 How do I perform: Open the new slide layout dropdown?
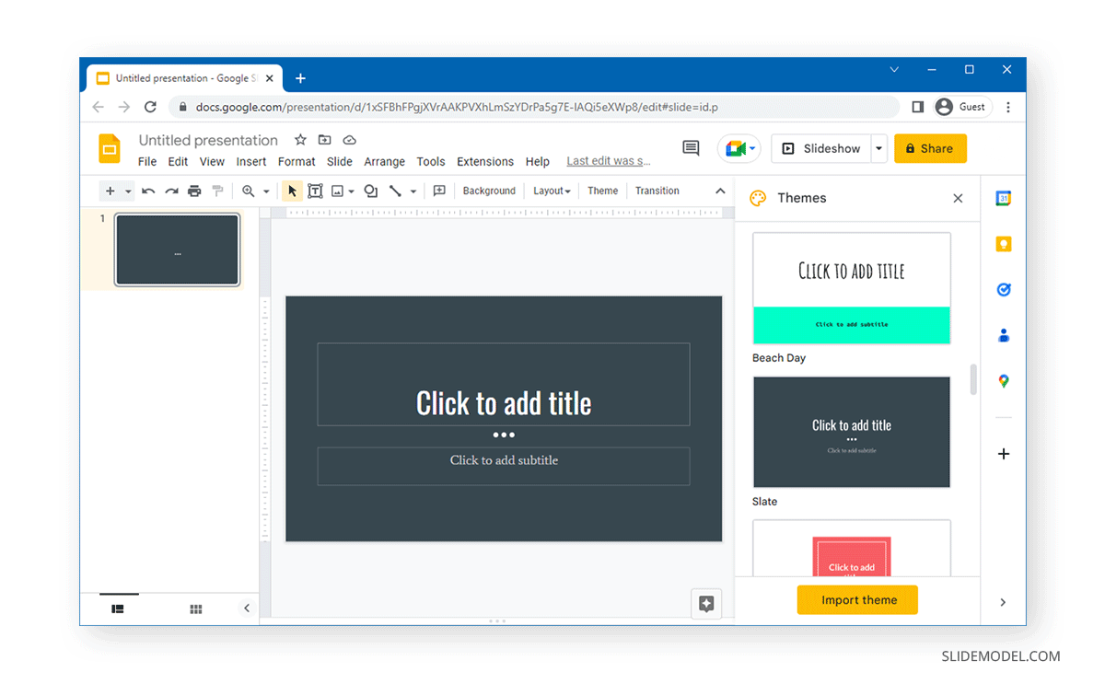[128, 191]
